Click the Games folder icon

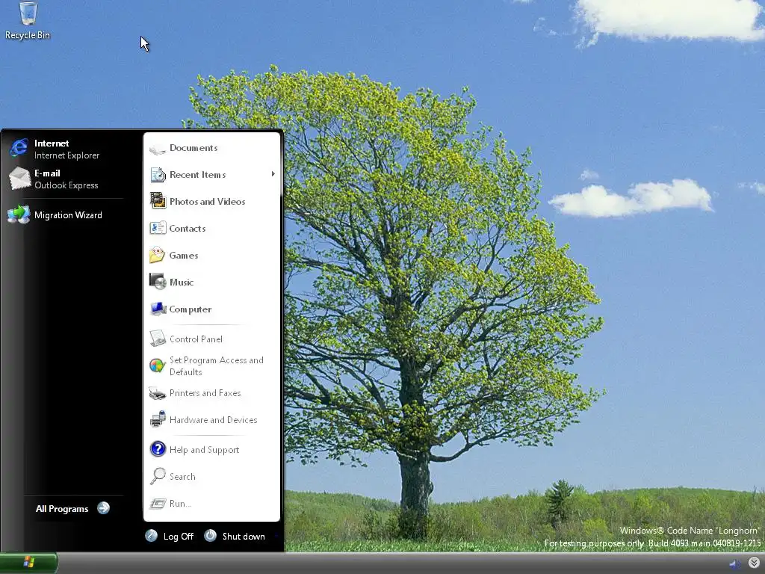157,256
